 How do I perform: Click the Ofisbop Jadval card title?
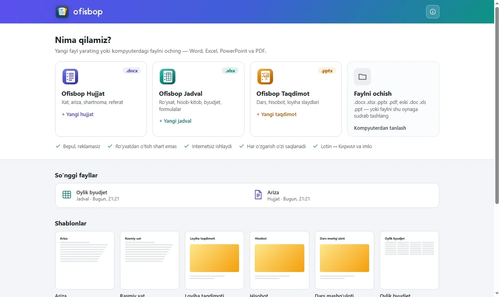(180, 94)
